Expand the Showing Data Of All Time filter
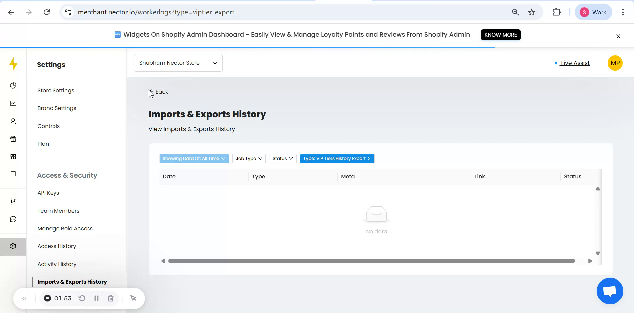Viewport: 634px width, 313px height. [x=194, y=158]
